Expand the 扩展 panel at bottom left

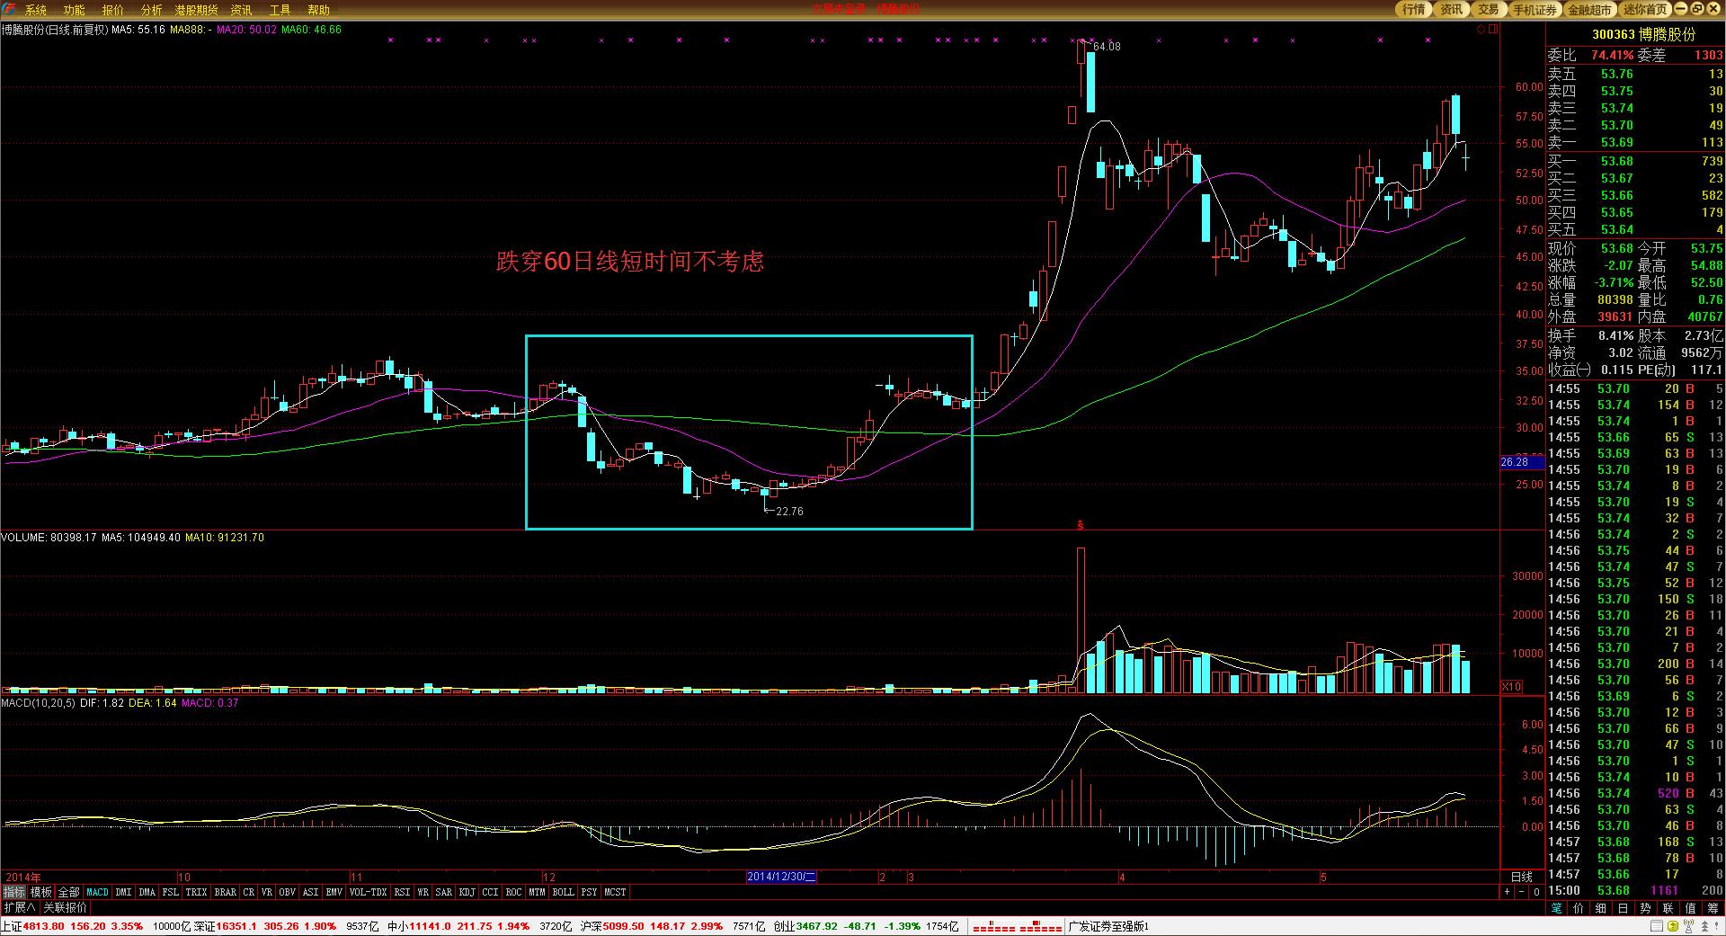(19, 908)
